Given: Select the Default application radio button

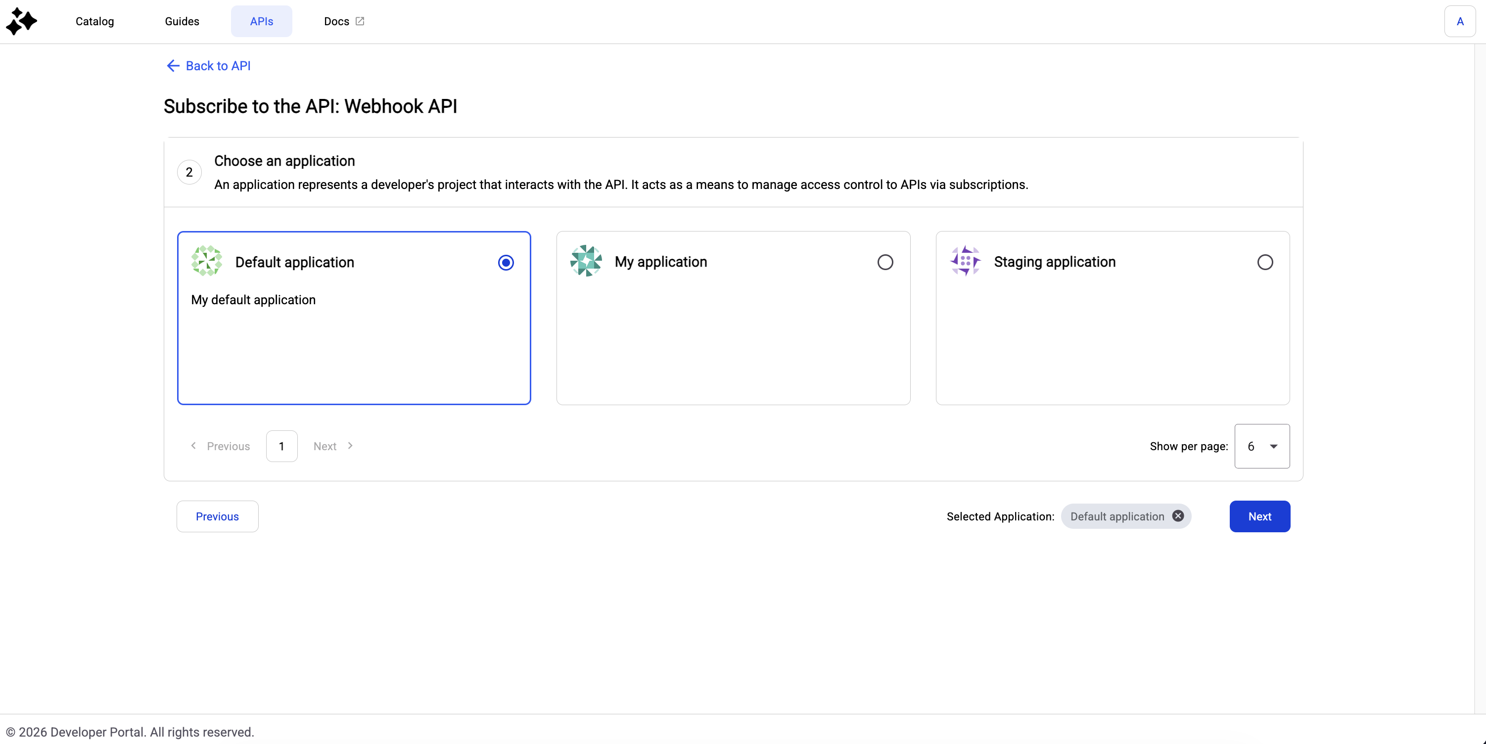Looking at the screenshot, I should tap(506, 262).
